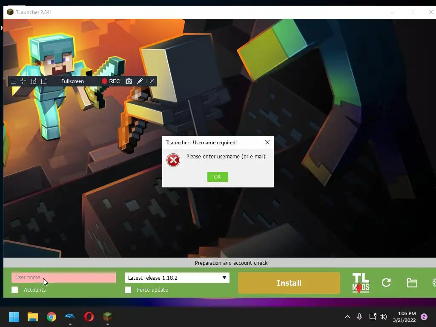This screenshot has height=327, width=436.
Task: Show hidden system tray icons
Action: pos(347,317)
